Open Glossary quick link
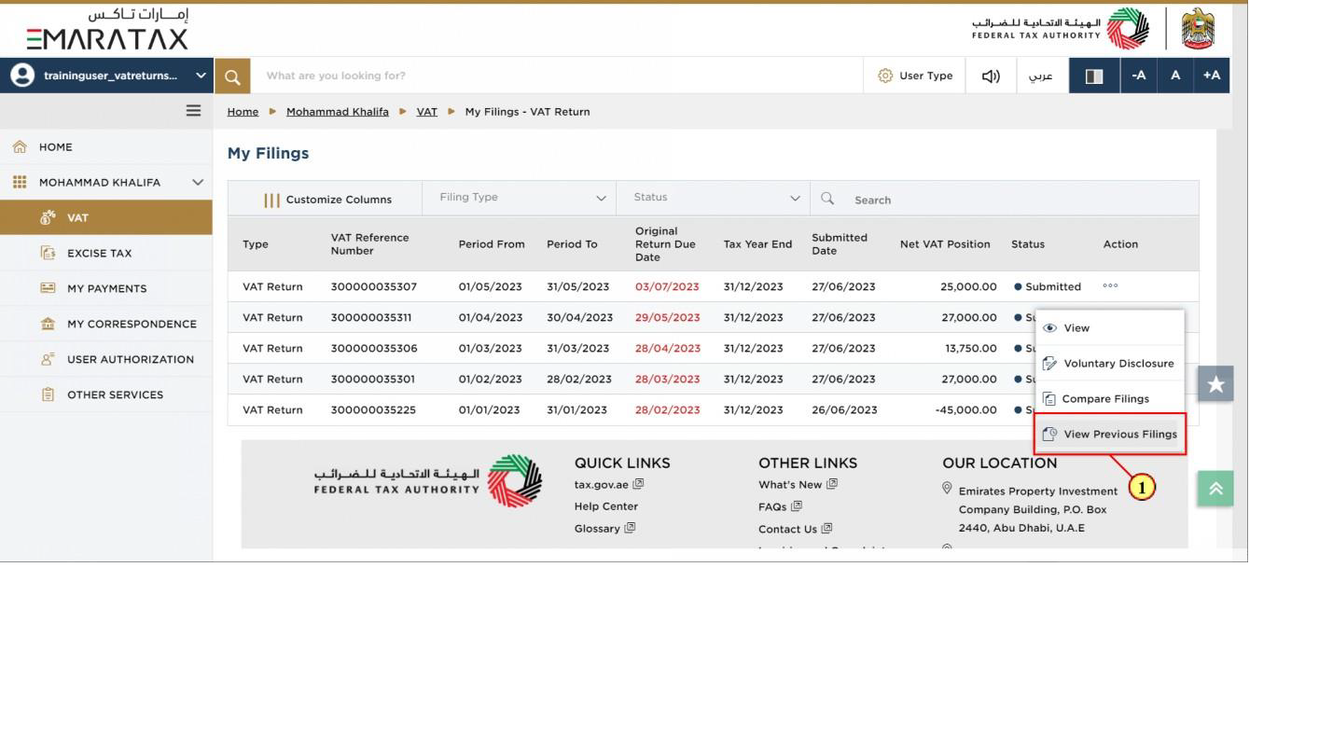The height and width of the screenshot is (747, 1319). pyautogui.click(x=604, y=529)
